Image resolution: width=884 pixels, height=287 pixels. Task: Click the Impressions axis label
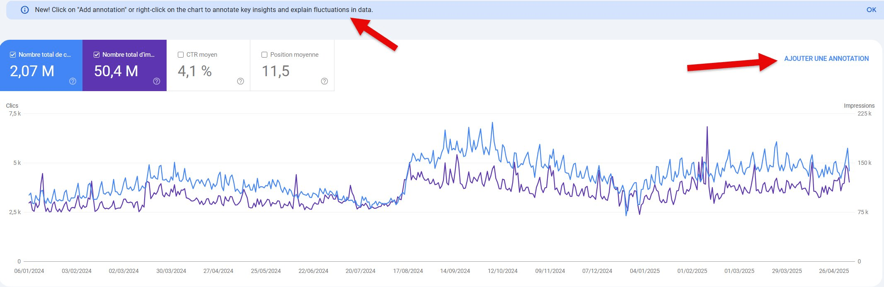click(859, 106)
